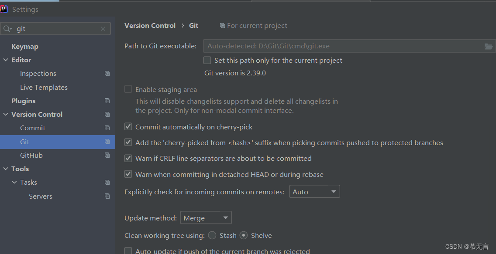
Task: Click the Path to Git executable field
Action: click(344, 46)
